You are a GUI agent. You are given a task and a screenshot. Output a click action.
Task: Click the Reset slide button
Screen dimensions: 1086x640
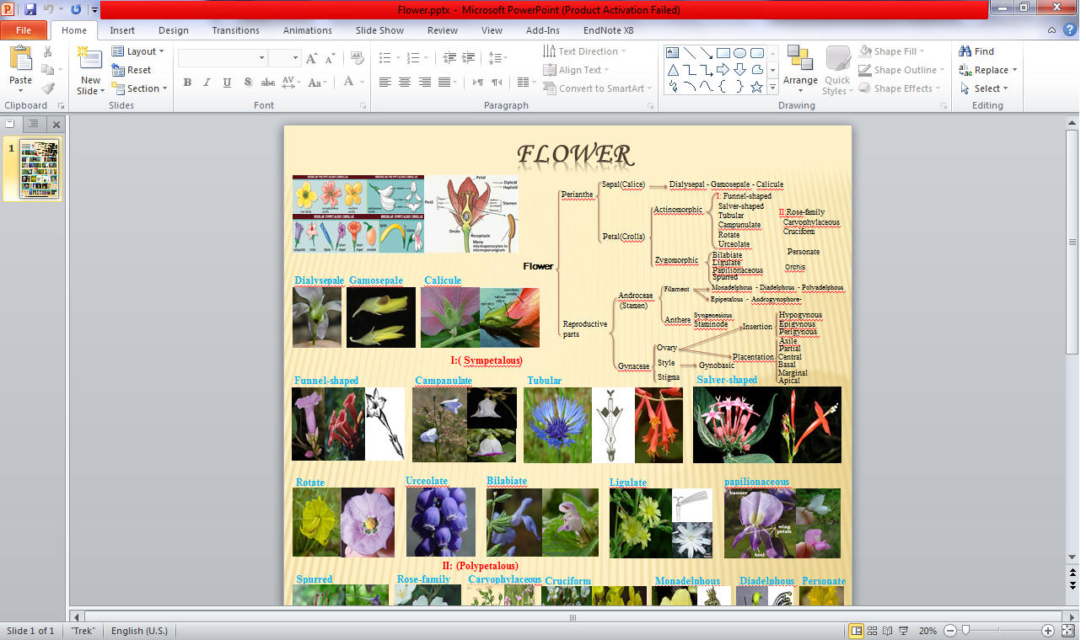[x=132, y=70]
